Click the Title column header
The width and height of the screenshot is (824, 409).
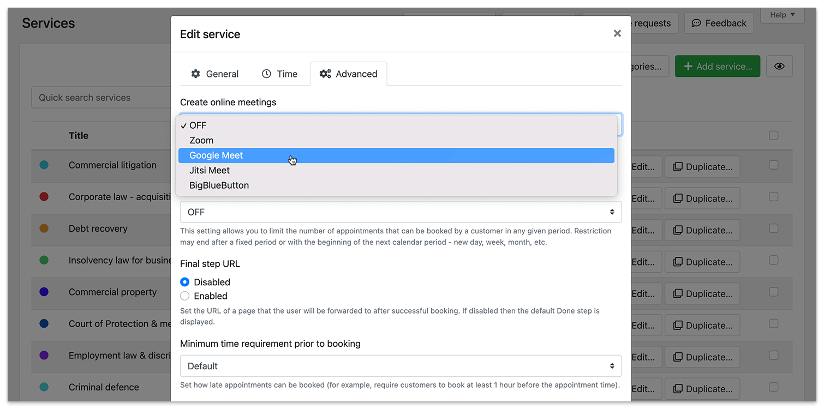tap(79, 135)
